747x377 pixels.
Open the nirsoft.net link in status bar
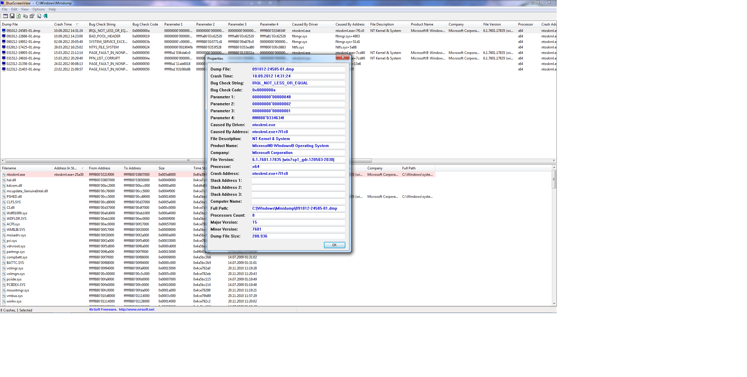point(136,309)
